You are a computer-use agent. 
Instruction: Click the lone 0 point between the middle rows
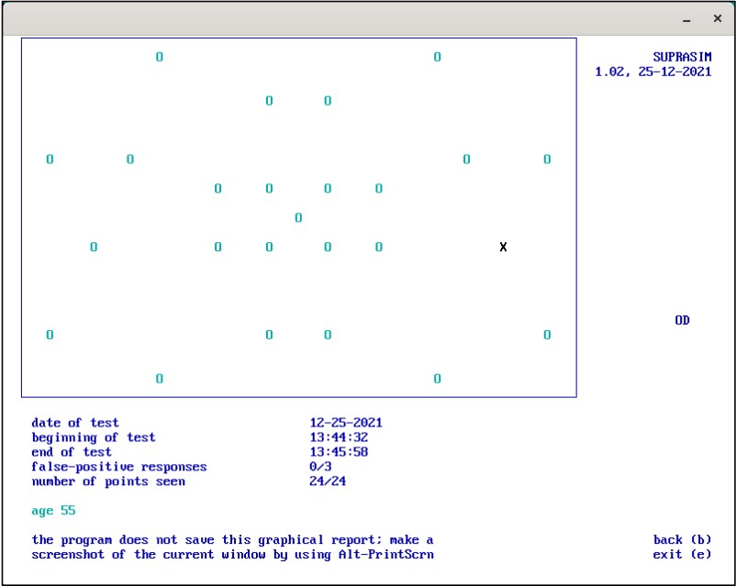pyautogui.click(x=298, y=218)
